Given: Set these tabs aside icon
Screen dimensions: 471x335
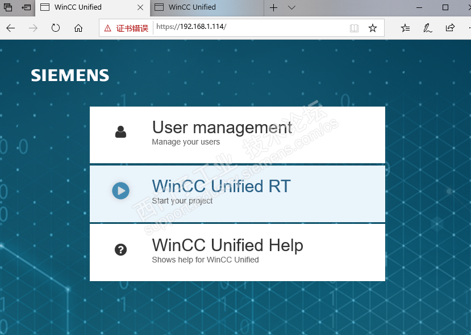Looking at the screenshot, I should coord(27,7).
